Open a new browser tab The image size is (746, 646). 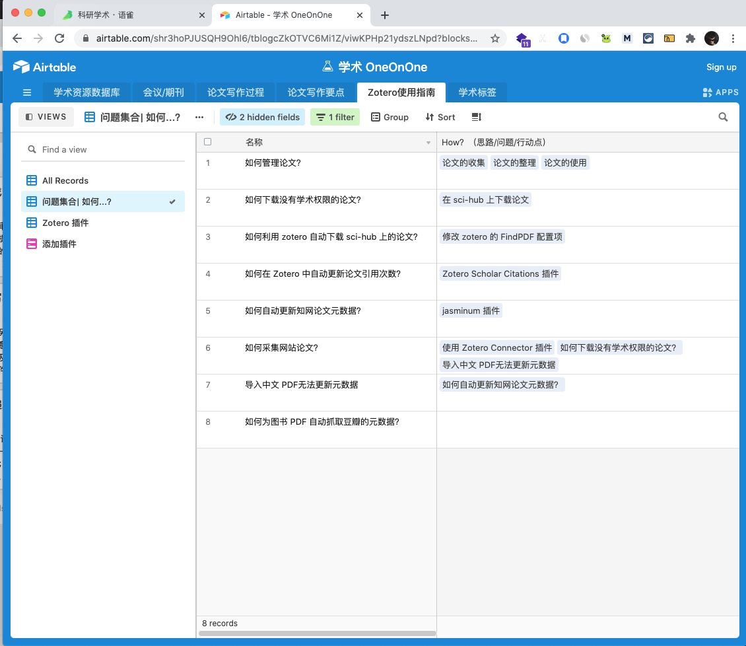384,15
